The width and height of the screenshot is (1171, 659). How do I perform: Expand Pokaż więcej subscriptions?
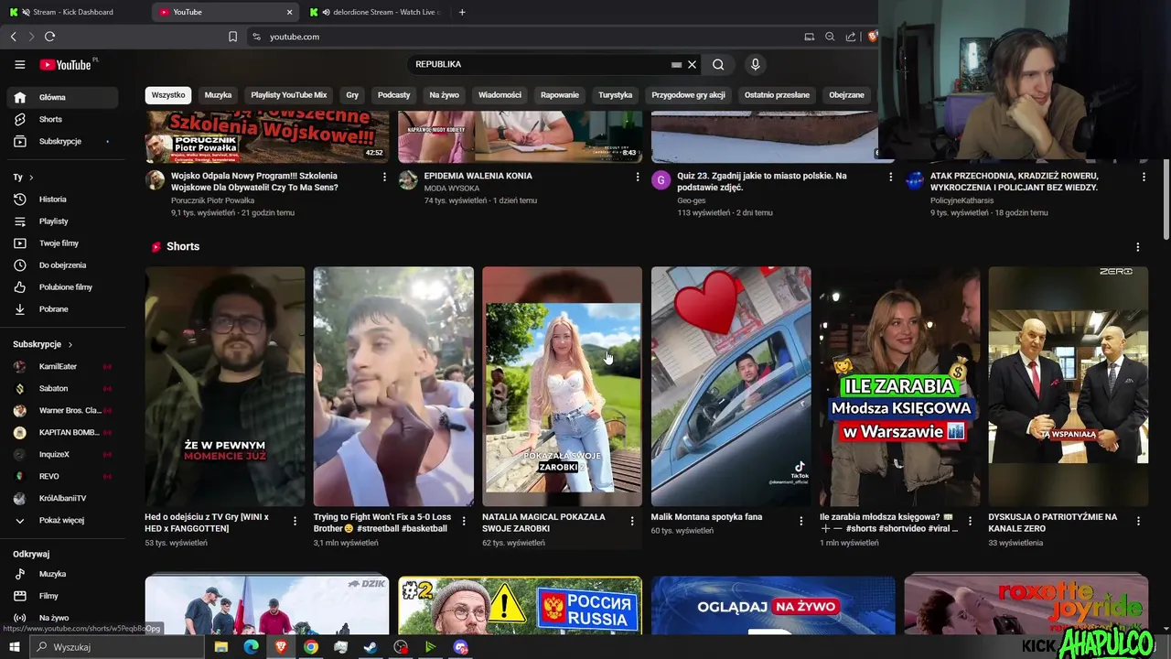62,520
